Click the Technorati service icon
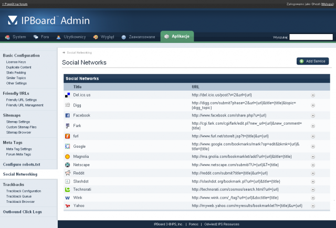Viewport: 336px width, 228px height. [68, 190]
